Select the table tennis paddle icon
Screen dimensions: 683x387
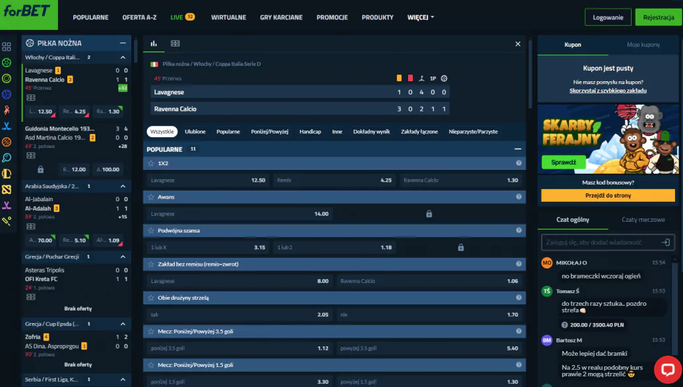tap(7, 157)
